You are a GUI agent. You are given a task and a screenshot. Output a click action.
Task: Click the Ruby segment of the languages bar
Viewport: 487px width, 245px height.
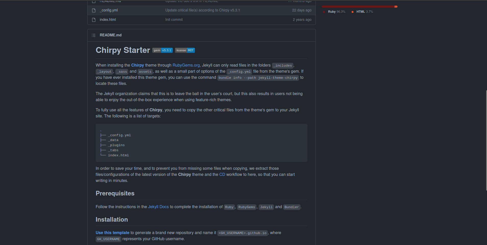click(358, 6)
